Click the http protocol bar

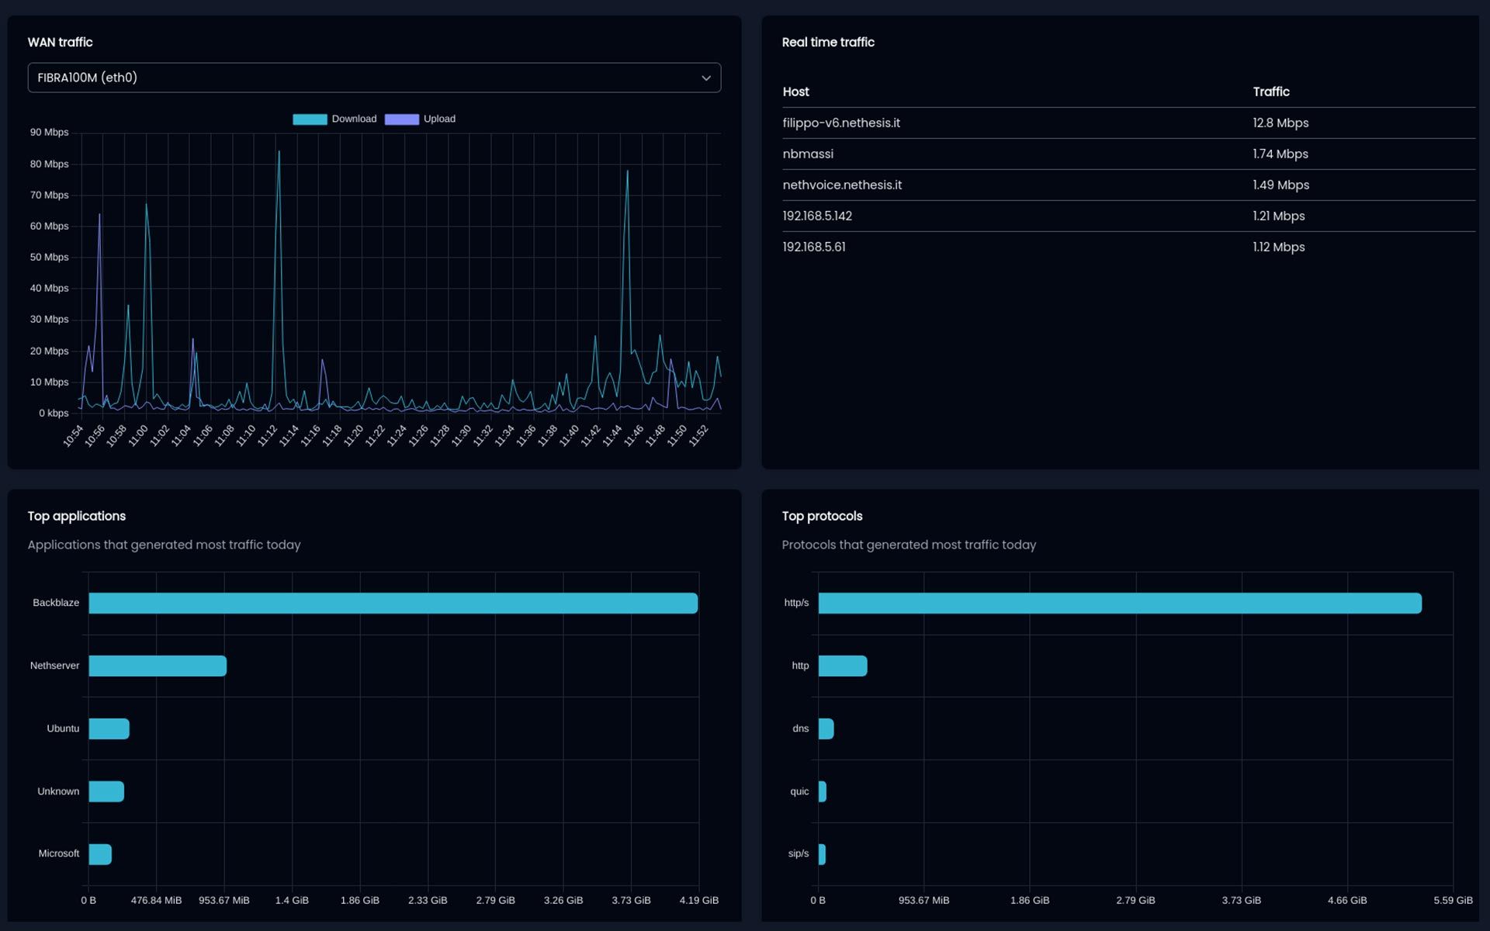[842, 666]
